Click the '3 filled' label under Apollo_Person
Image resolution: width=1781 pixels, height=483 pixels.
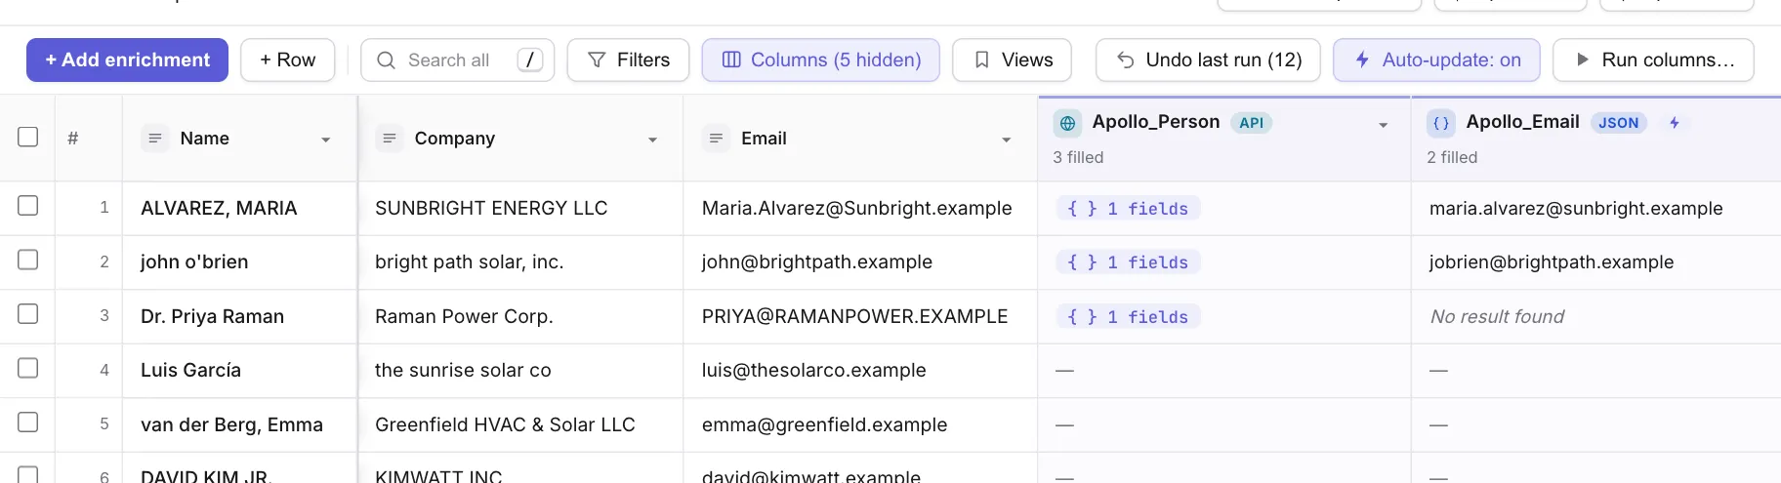point(1078,157)
